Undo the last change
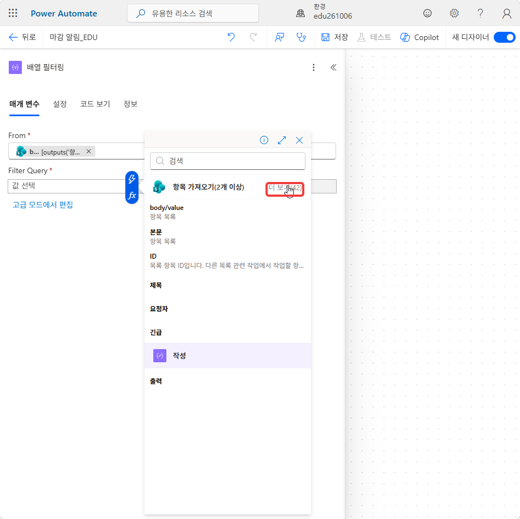 click(231, 37)
